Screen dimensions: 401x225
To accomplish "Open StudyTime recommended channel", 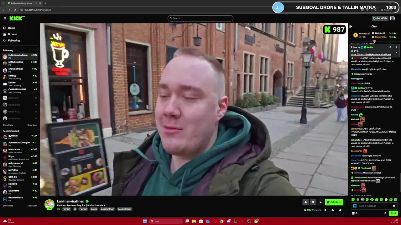I will (x=20, y=192).
